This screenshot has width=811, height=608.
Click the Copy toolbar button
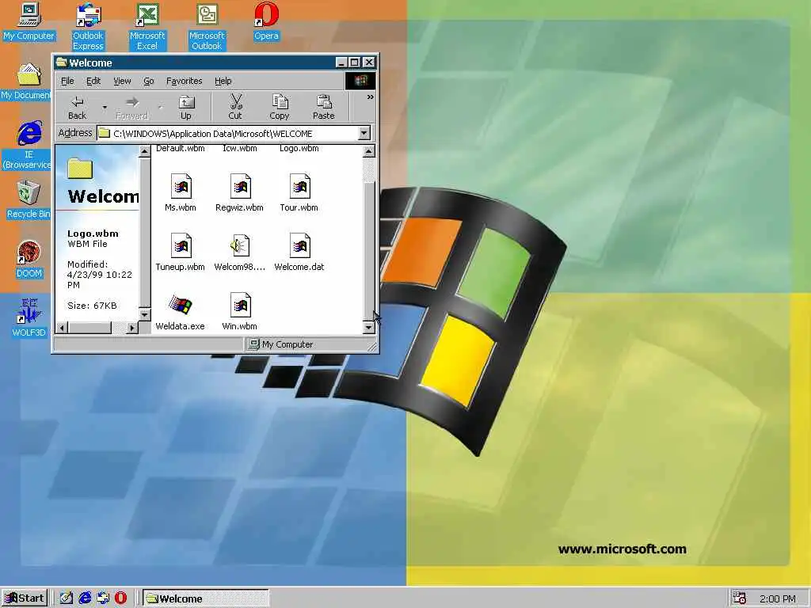(x=280, y=108)
